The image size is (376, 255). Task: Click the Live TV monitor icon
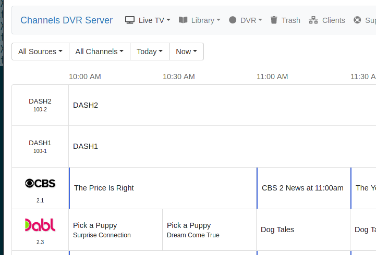(130, 20)
